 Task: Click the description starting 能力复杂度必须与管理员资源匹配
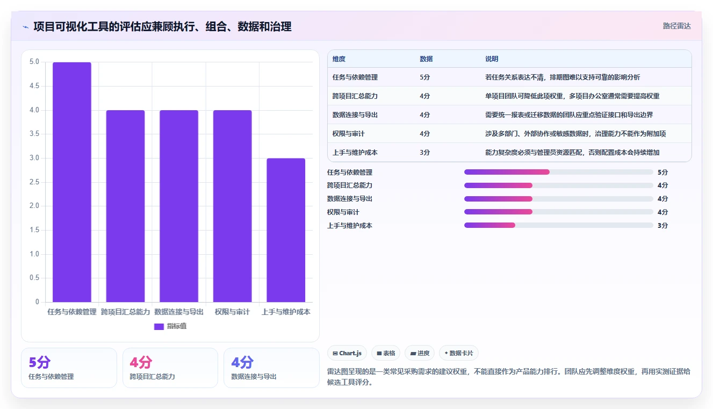[x=572, y=153]
